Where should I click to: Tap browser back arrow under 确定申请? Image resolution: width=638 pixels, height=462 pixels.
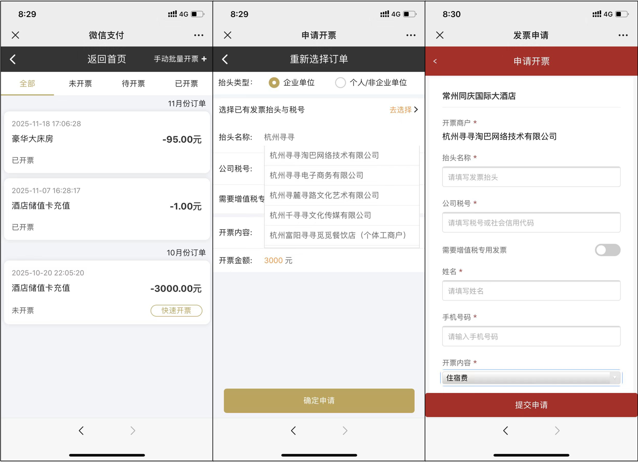(294, 431)
